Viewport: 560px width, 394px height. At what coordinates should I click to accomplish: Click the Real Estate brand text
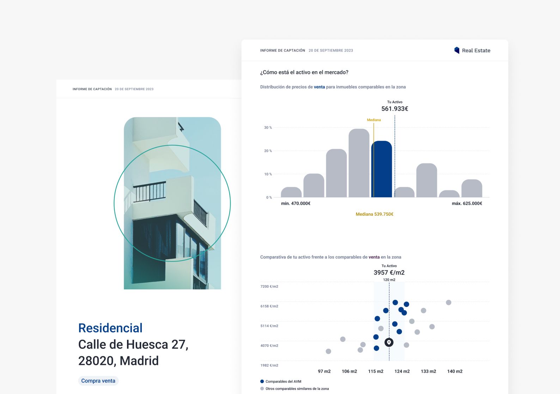[x=476, y=50]
